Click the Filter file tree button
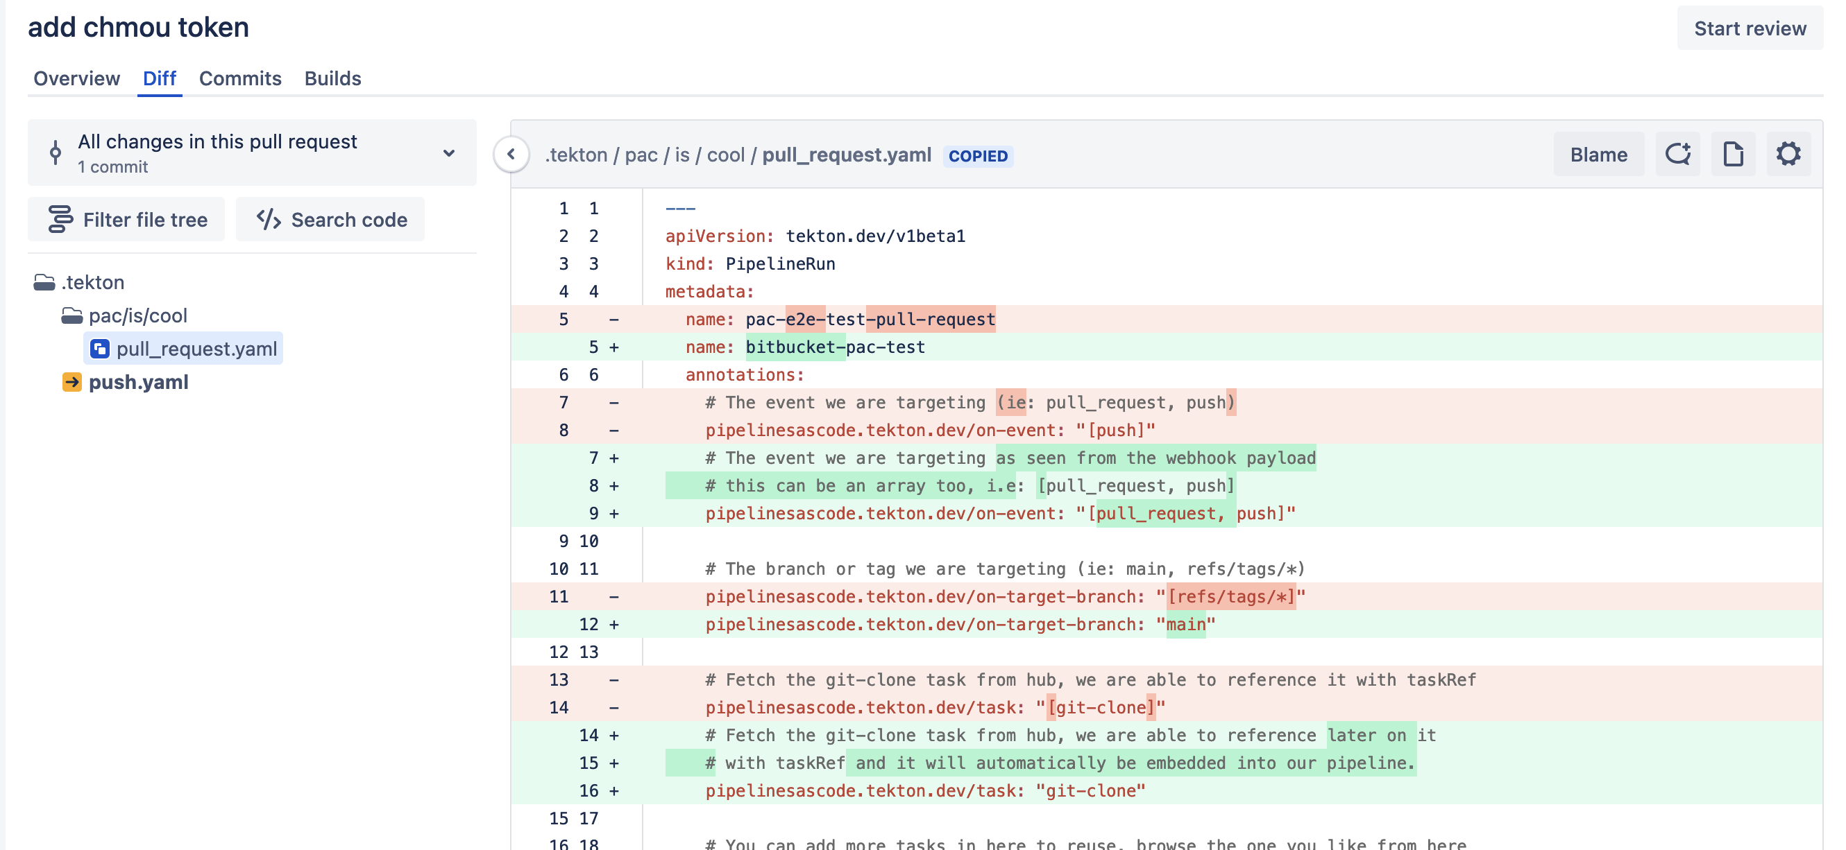Screen dimensions: 1846x850 126,219
